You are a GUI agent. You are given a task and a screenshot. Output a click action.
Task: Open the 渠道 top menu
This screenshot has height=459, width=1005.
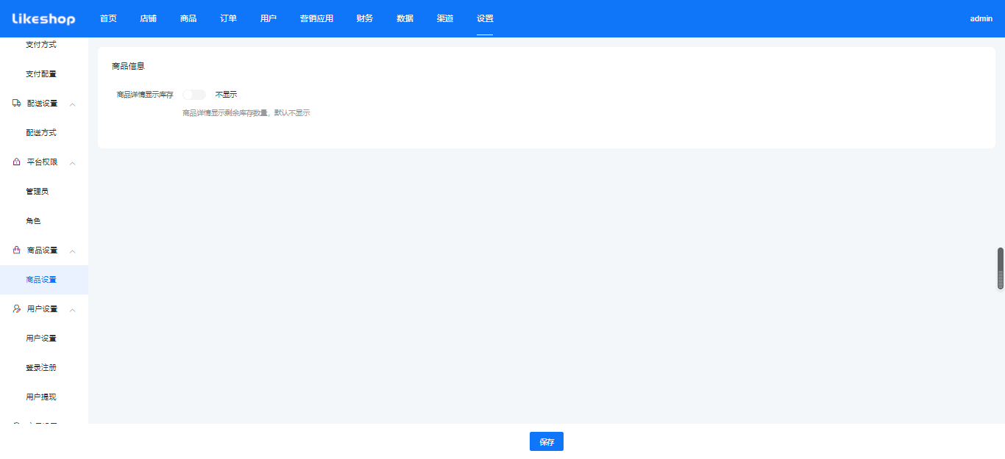tap(444, 18)
